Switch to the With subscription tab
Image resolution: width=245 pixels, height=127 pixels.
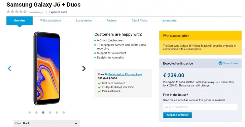[50, 20]
